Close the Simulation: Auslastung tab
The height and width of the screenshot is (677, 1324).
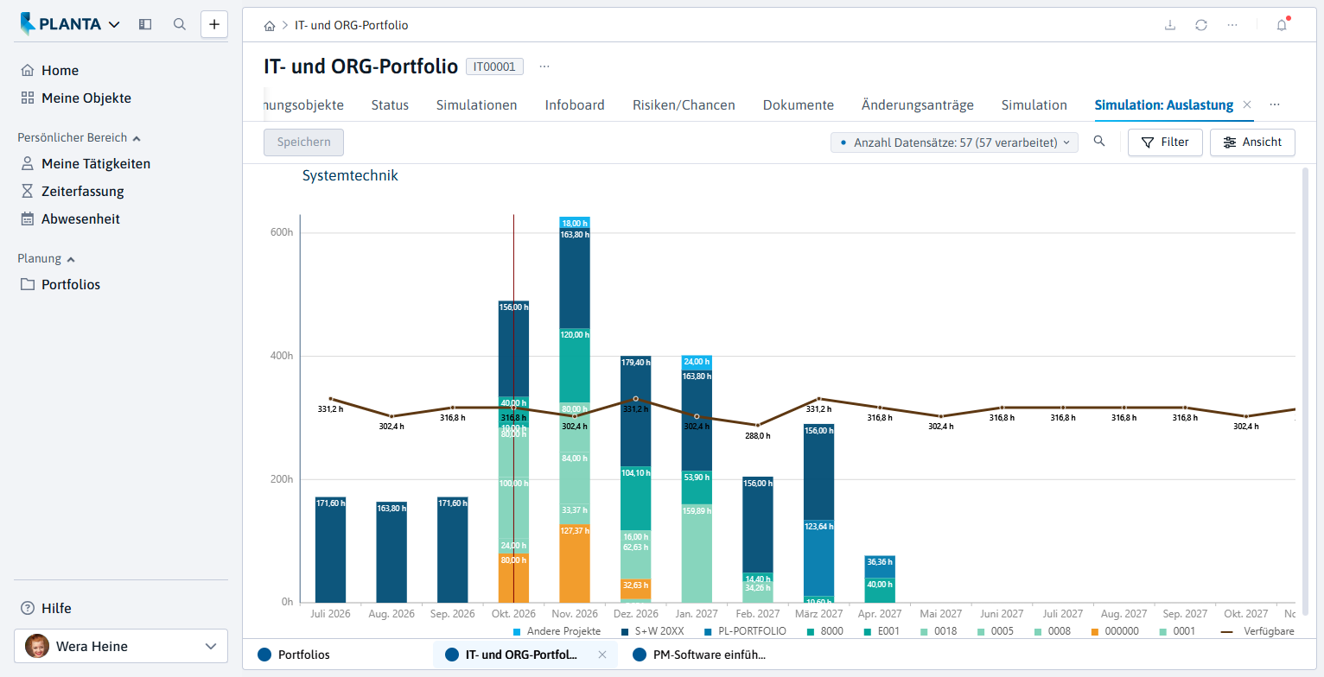(x=1246, y=104)
